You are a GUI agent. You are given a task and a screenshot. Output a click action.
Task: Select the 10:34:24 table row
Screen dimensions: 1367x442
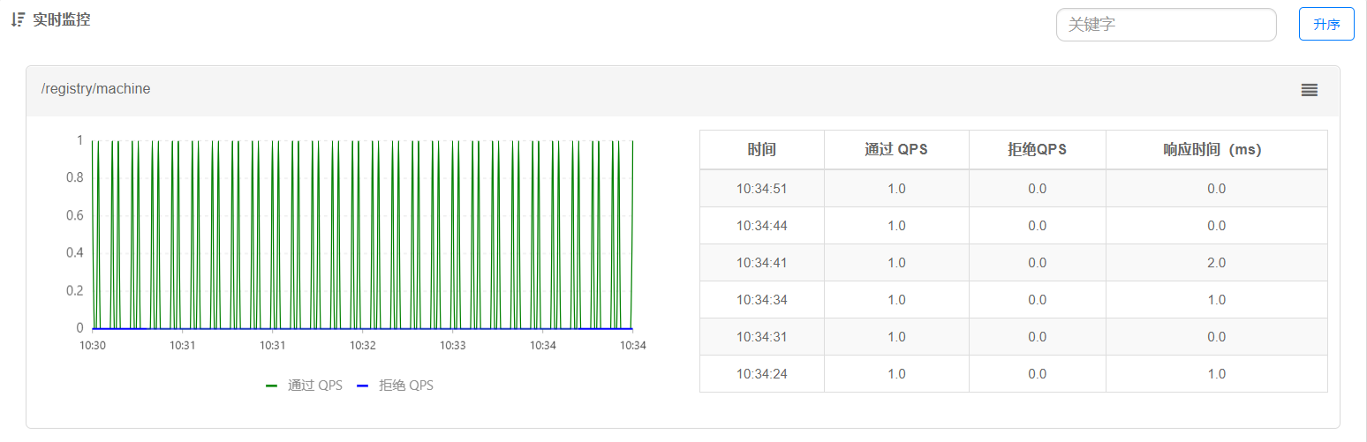pyautogui.click(x=761, y=374)
